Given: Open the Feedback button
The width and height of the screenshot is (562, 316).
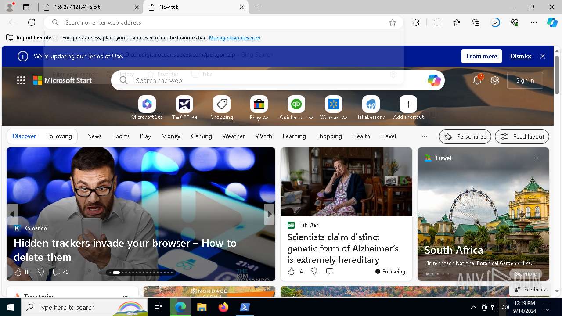Looking at the screenshot, I should tap(530, 289).
